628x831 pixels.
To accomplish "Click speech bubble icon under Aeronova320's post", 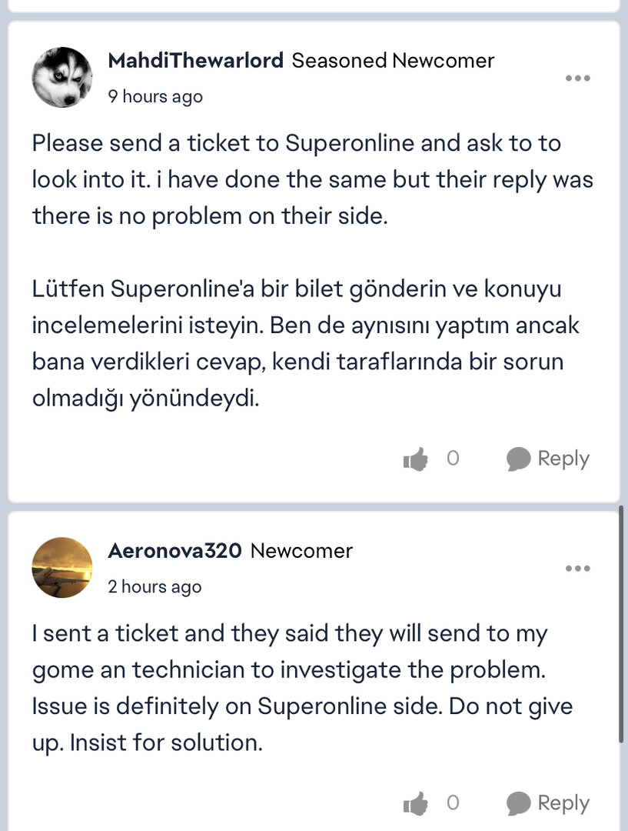I will pyautogui.click(x=519, y=804).
